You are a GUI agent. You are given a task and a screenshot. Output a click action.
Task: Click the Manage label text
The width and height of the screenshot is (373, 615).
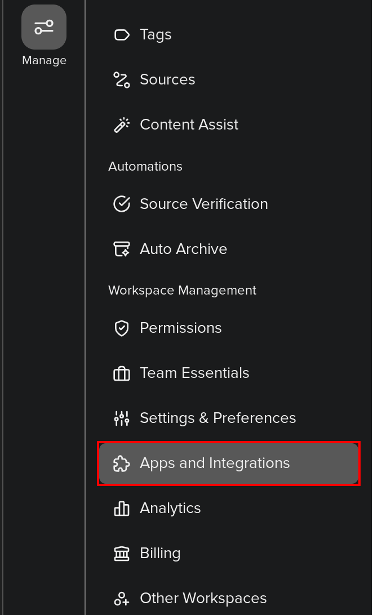click(x=44, y=60)
